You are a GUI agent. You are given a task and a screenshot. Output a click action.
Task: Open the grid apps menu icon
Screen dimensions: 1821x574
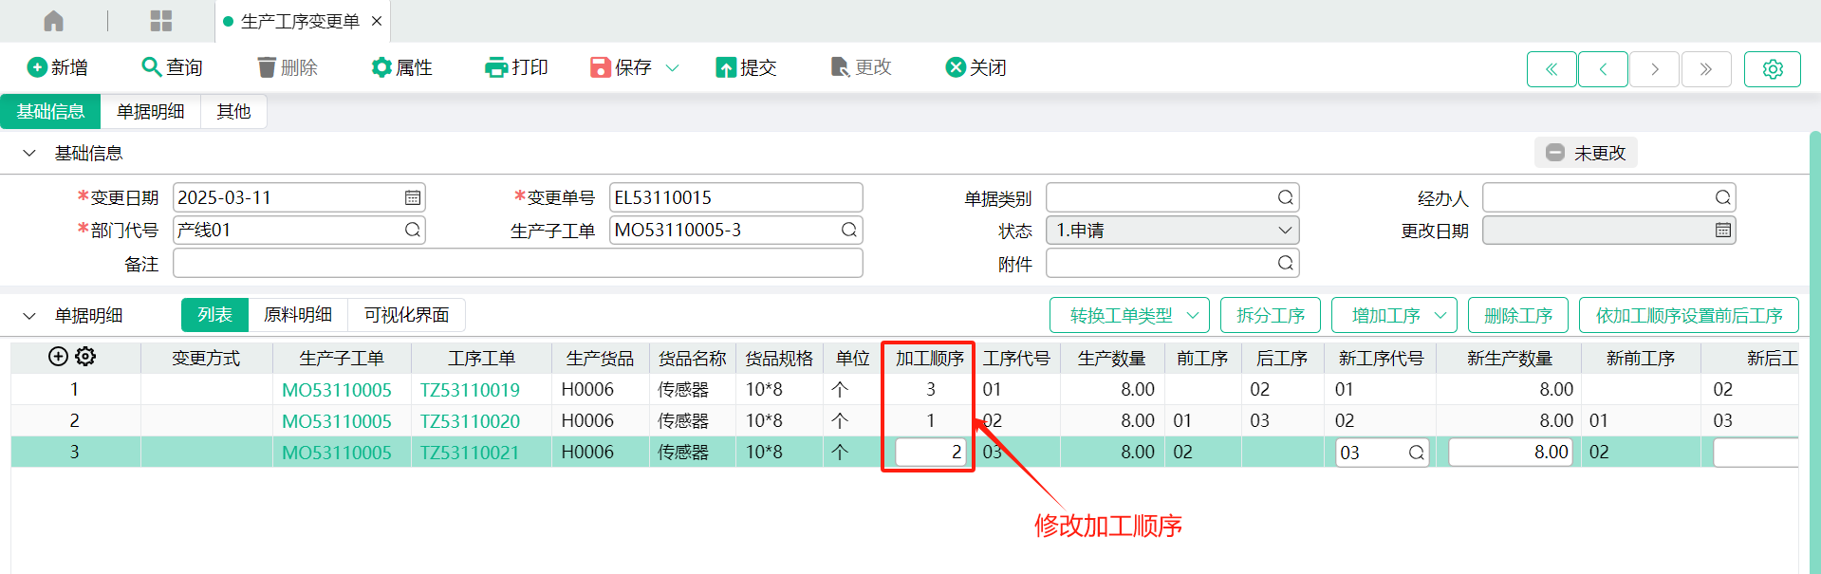click(x=161, y=21)
